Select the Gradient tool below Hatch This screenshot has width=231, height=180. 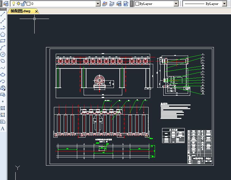coord(3,115)
